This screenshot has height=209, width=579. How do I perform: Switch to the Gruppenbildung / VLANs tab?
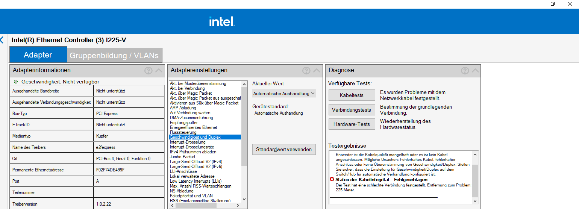[114, 56]
